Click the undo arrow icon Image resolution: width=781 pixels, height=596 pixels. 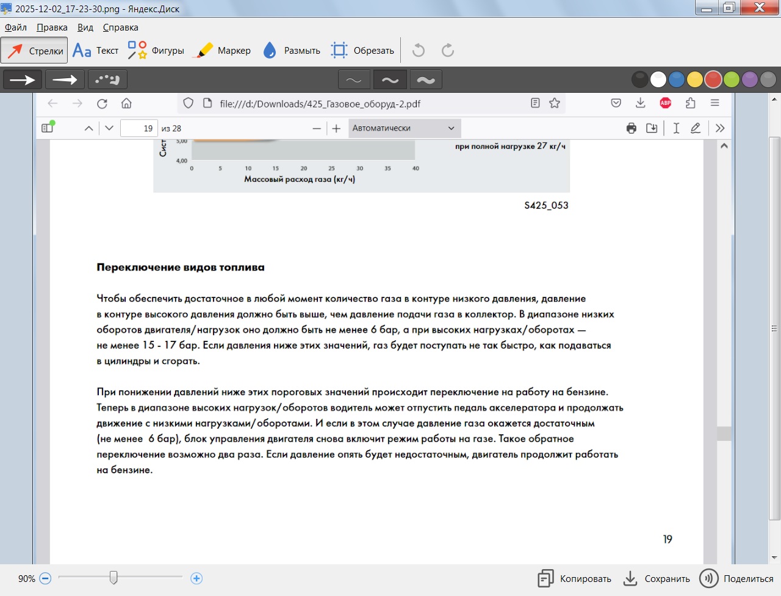click(x=419, y=51)
